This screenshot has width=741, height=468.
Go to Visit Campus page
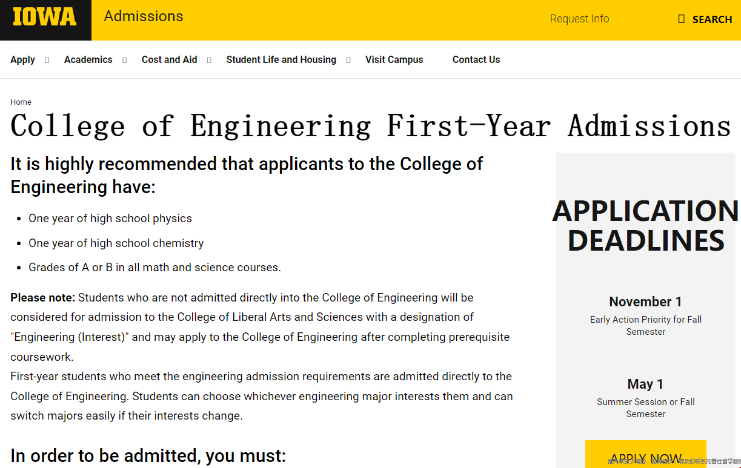point(394,59)
